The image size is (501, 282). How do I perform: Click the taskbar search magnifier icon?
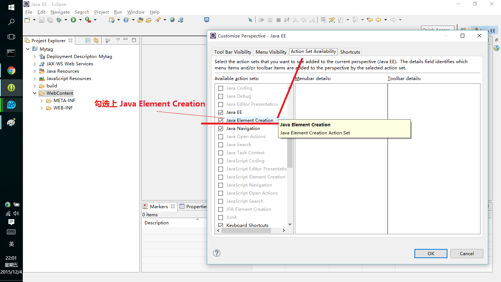click(11, 22)
